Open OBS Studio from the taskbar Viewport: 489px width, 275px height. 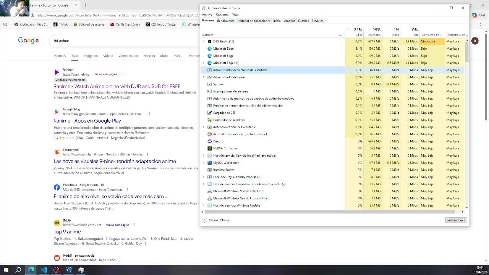(x=57, y=270)
